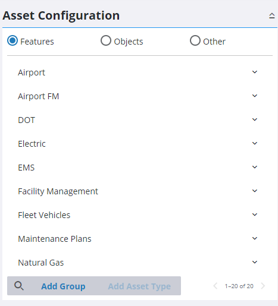Expand the Airport group chevron
Viewport: 278px width, 306px height.
click(x=255, y=72)
